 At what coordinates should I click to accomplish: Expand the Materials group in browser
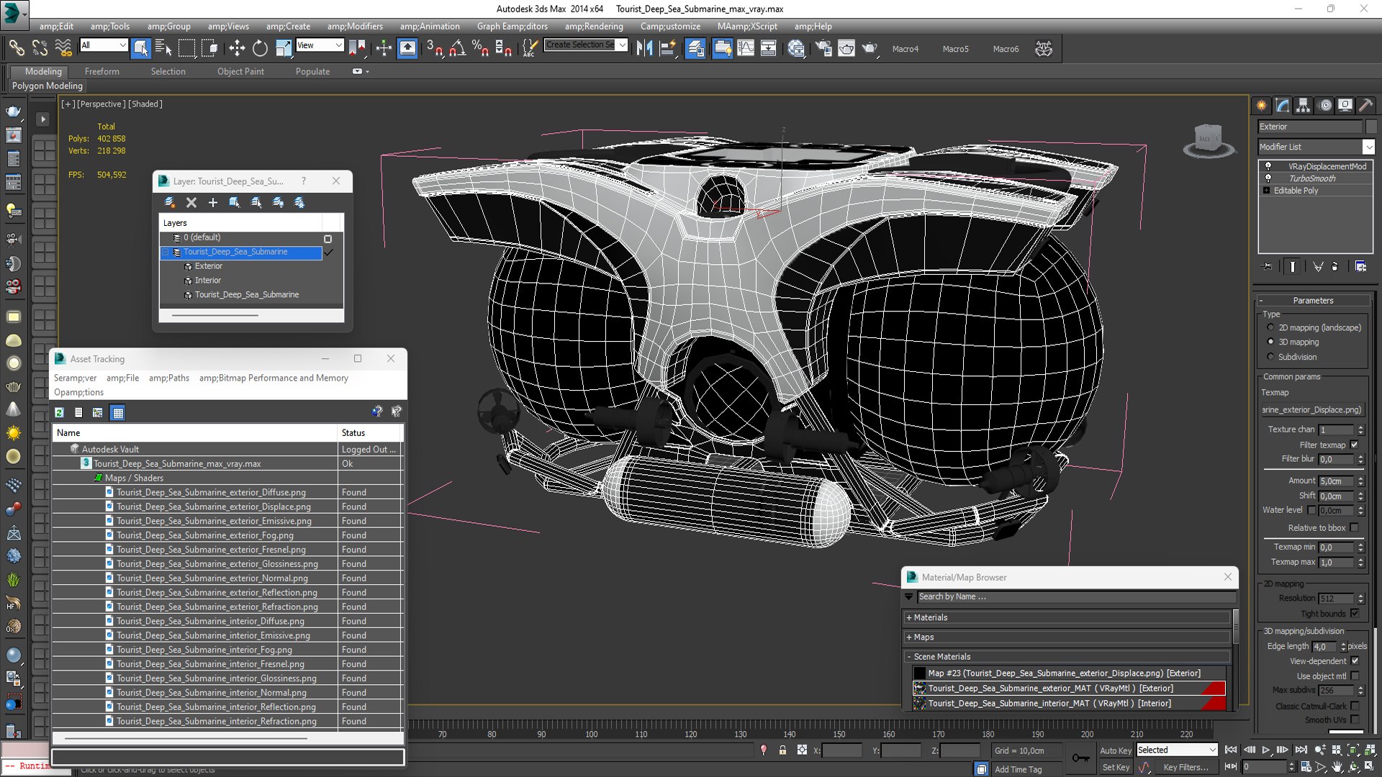click(930, 617)
